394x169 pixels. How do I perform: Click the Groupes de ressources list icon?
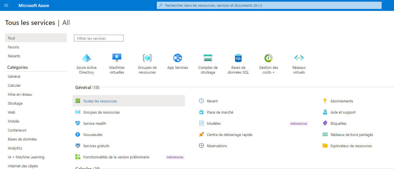[78, 112]
